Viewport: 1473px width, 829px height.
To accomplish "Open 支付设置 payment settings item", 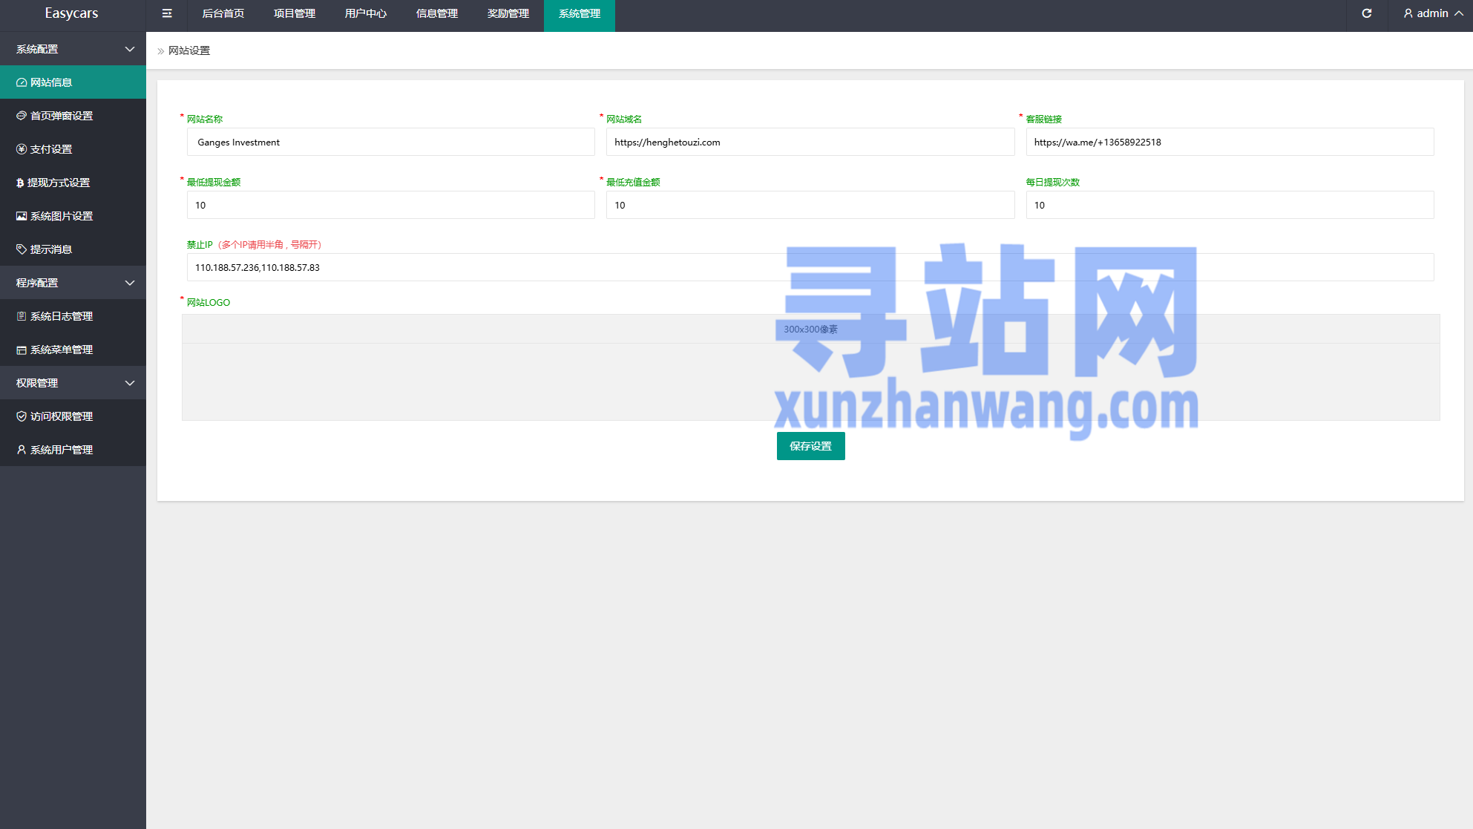I will click(51, 149).
